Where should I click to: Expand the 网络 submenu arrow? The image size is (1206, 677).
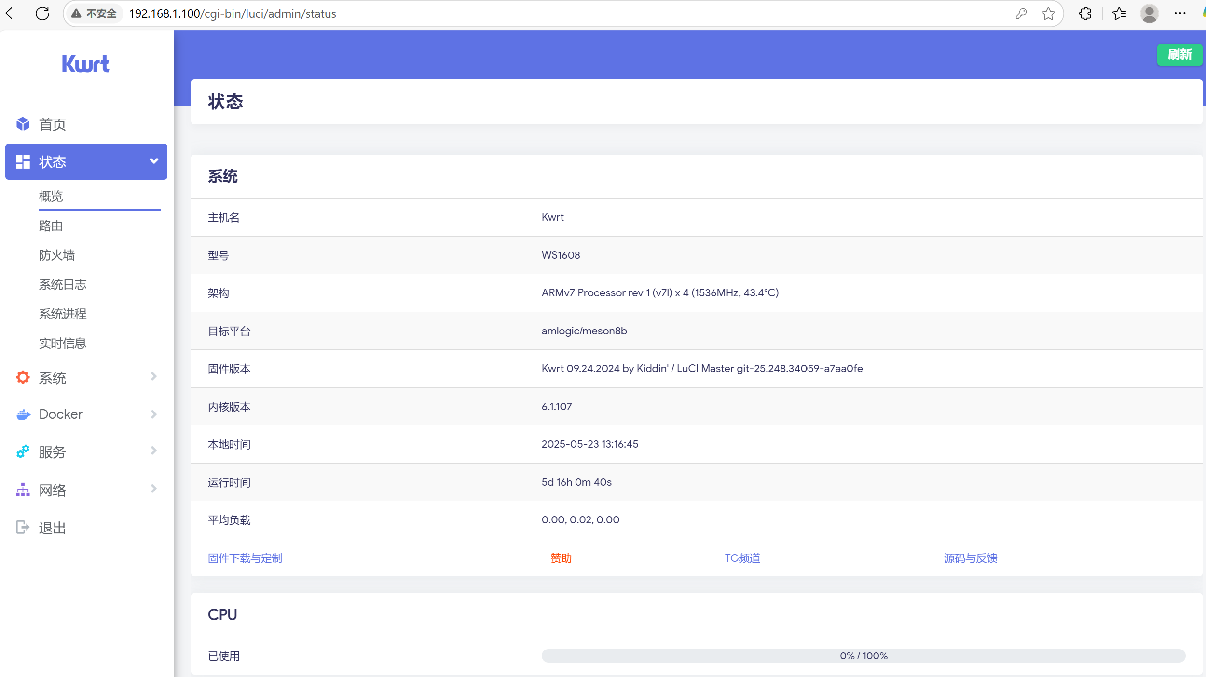(x=154, y=489)
